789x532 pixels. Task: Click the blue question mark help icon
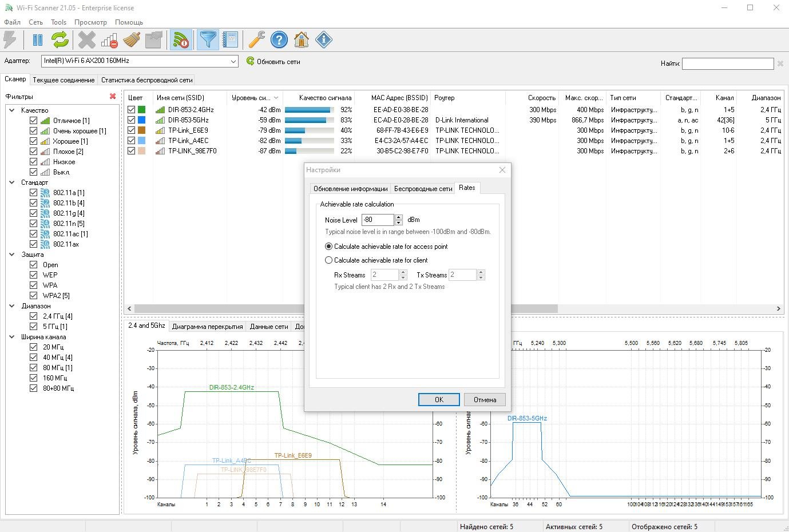(x=279, y=40)
